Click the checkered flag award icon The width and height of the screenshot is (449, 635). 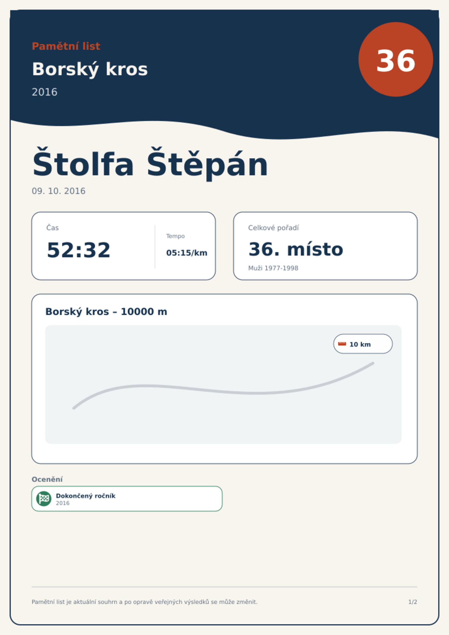(44, 498)
